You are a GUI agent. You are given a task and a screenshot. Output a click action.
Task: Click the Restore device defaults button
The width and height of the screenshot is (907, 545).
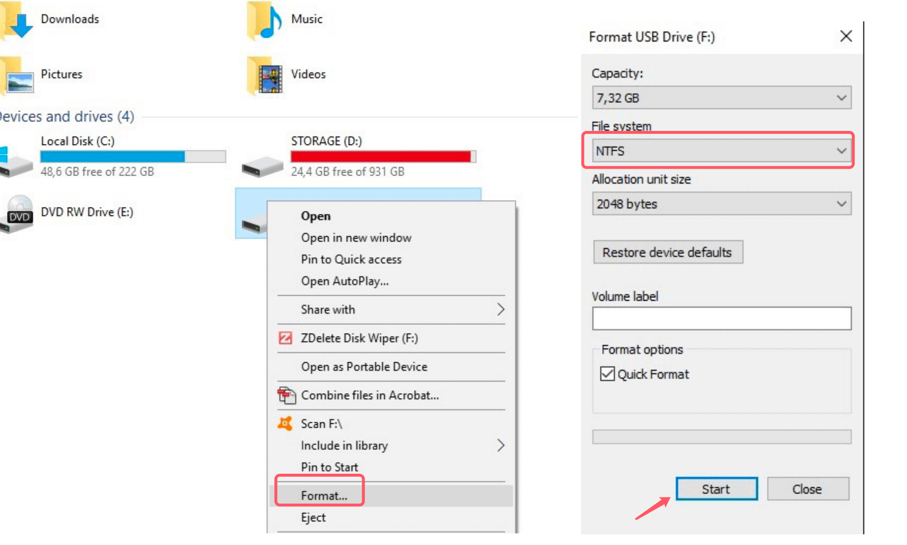click(667, 252)
